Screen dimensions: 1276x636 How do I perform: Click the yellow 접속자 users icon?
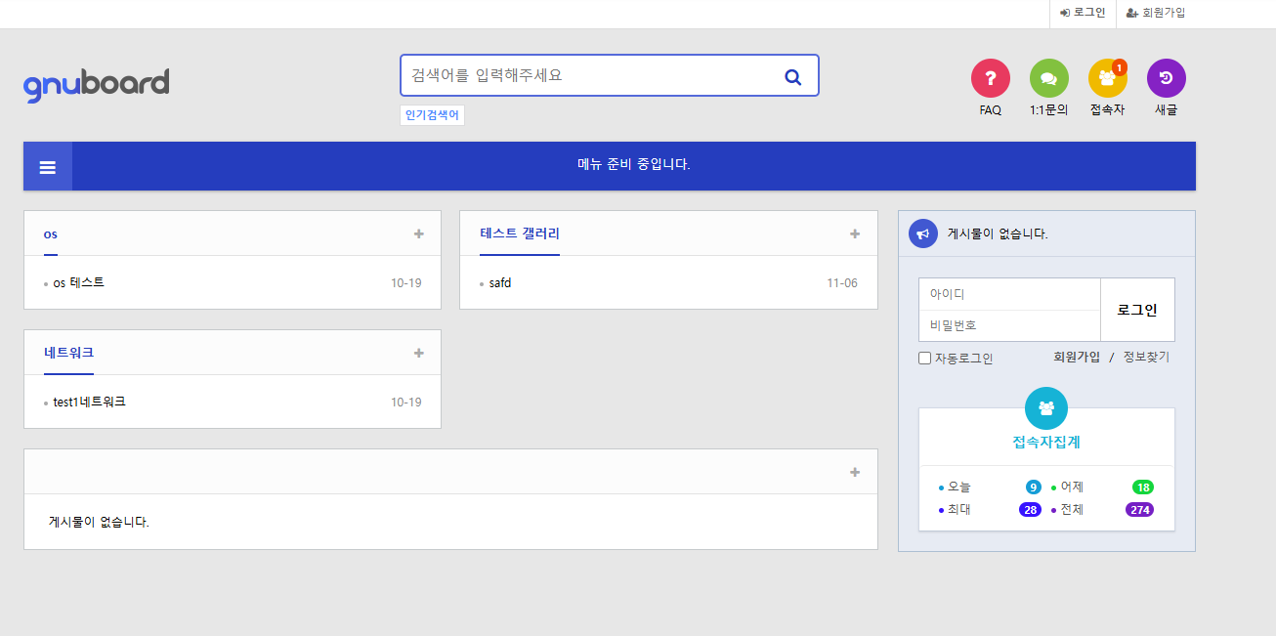point(1107,78)
